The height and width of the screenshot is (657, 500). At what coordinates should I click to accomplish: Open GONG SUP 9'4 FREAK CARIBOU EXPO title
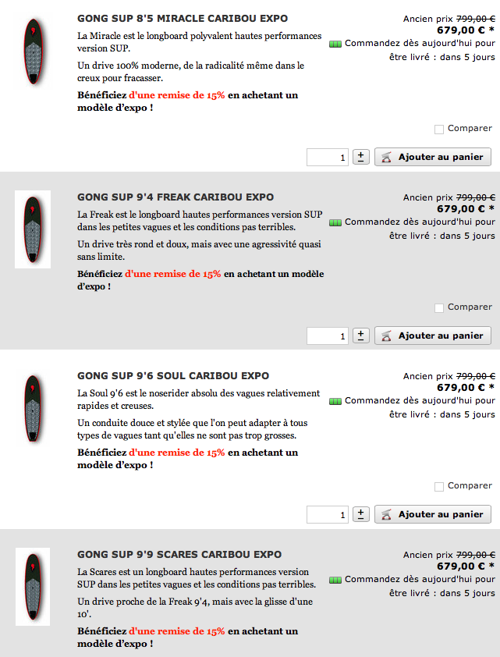tap(176, 197)
